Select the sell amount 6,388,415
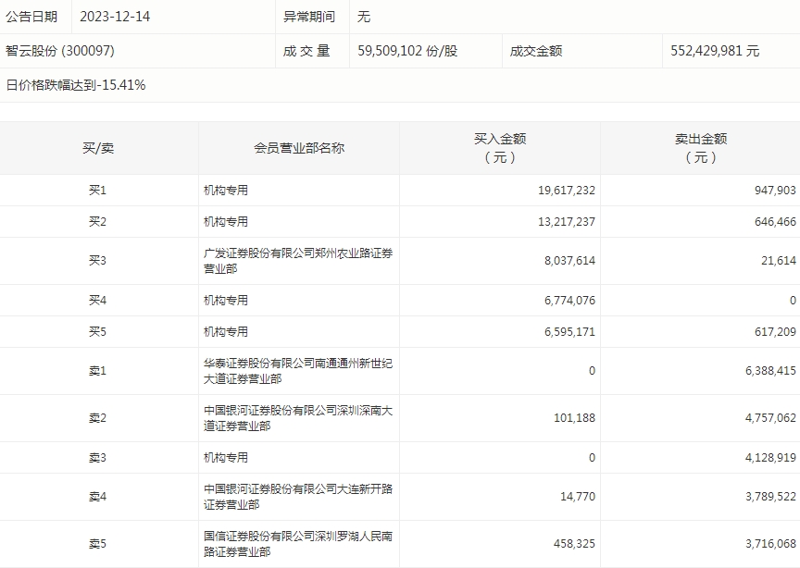 (764, 371)
